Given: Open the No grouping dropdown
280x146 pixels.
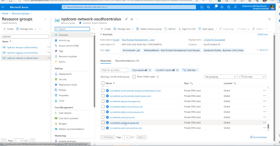Looking at the screenshot, I should pyautogui.click(x=221, y=77).
